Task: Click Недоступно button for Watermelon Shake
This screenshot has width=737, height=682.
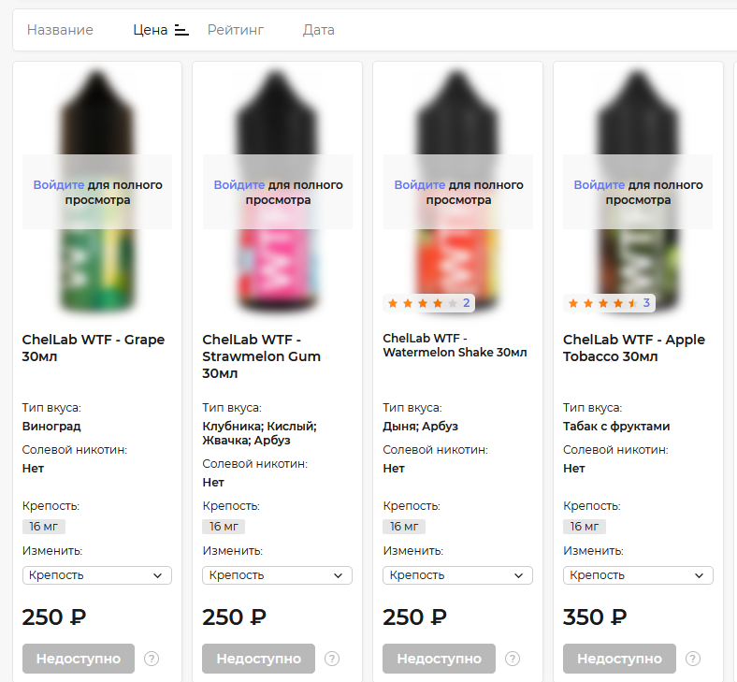Action: [439, 659]
